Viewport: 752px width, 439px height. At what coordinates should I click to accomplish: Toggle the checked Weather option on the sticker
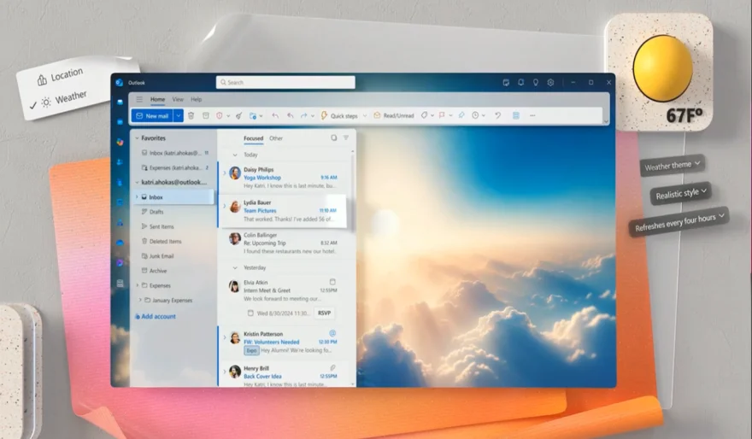click(x=58, y=101)
